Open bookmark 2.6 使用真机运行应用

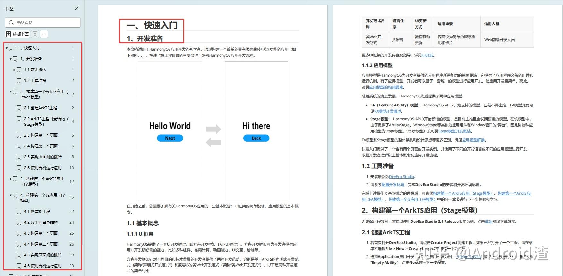[x=43, y=168]
